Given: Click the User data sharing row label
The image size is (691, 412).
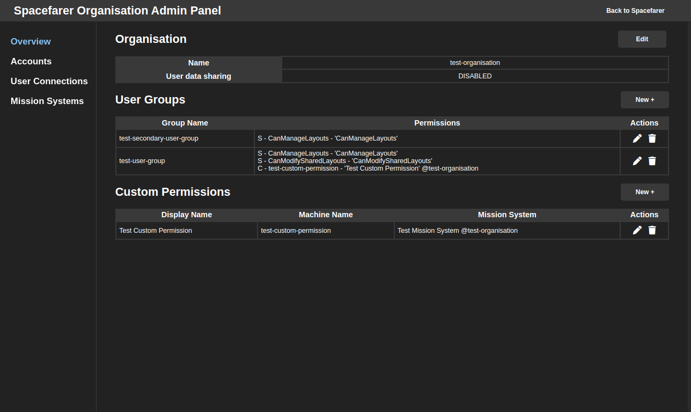Looking at the screenshot, I should [x=199, y=76].
